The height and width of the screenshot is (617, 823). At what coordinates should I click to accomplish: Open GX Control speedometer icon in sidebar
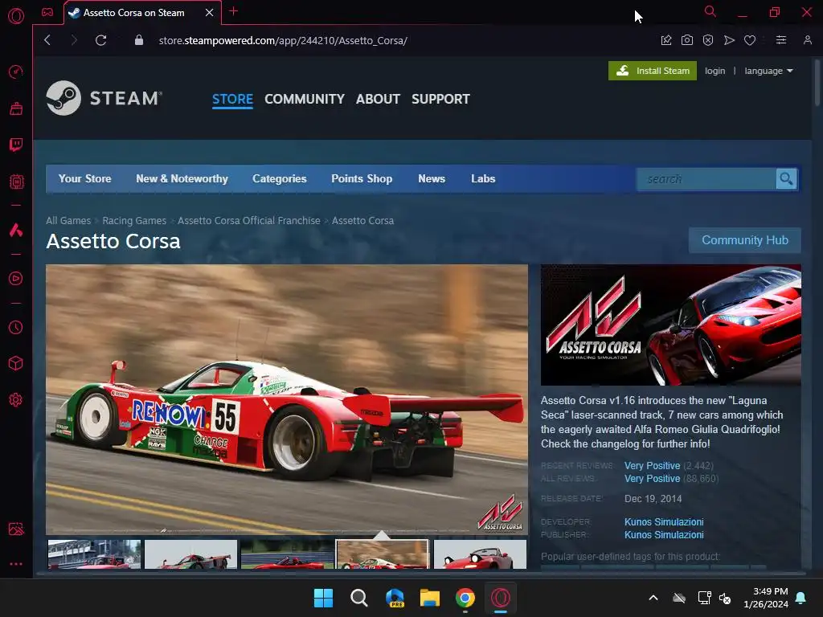(16, 72)
